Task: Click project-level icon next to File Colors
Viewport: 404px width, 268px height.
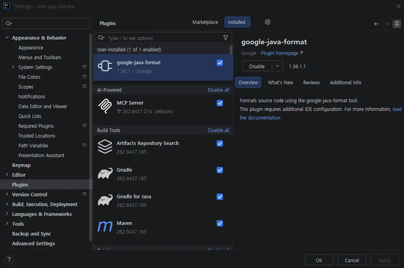Action: 84,76
